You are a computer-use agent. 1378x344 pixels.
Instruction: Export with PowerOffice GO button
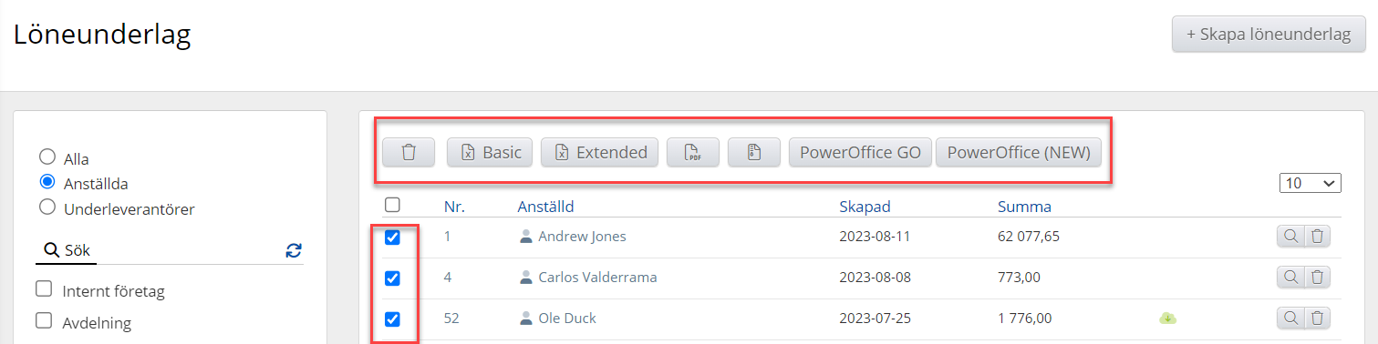860,152
